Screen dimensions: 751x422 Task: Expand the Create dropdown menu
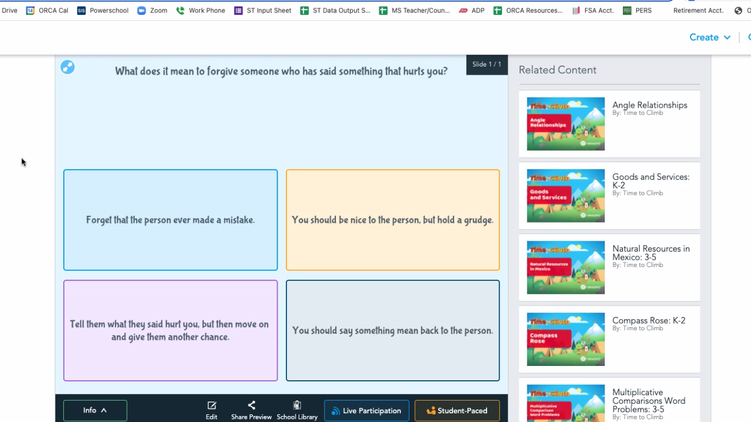tap(710, 37)
